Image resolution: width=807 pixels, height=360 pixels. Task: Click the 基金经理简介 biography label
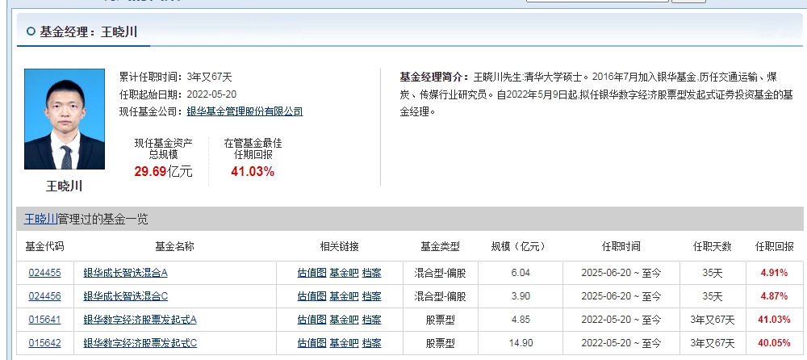coord(434,77)
